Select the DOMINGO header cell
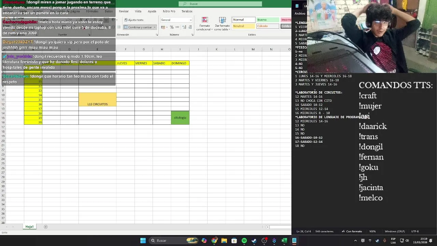Viewport: 437px width, 246px height. click(x=180, y=63)
